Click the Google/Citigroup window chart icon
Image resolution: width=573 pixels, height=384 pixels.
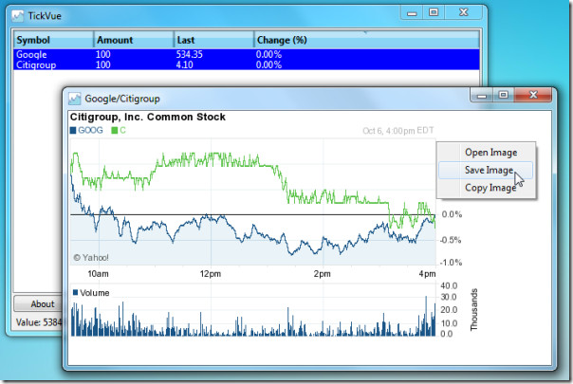75,99
